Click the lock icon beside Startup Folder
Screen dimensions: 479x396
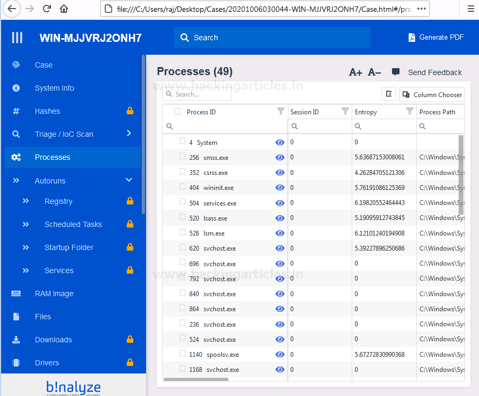click(x=130, y=247)
